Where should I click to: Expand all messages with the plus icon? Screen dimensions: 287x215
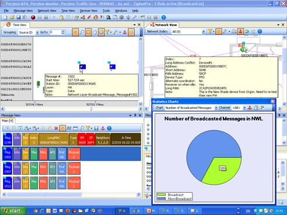click(8, 128)
